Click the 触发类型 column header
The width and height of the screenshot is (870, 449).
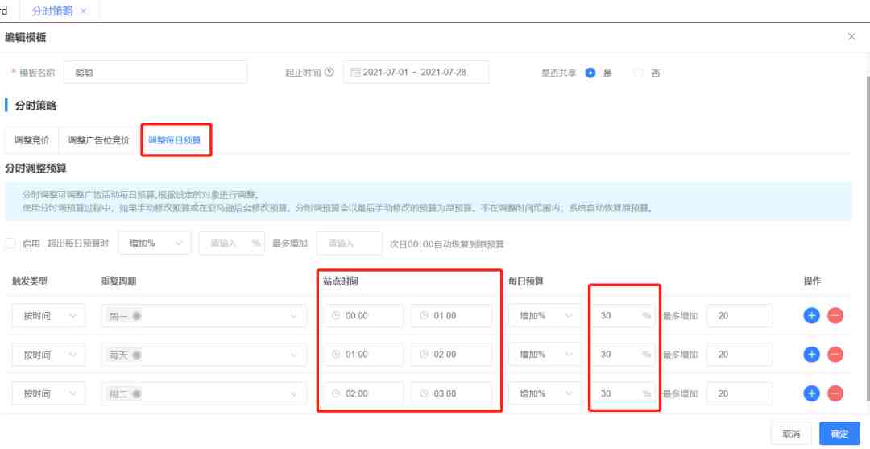tap(30, 281)
